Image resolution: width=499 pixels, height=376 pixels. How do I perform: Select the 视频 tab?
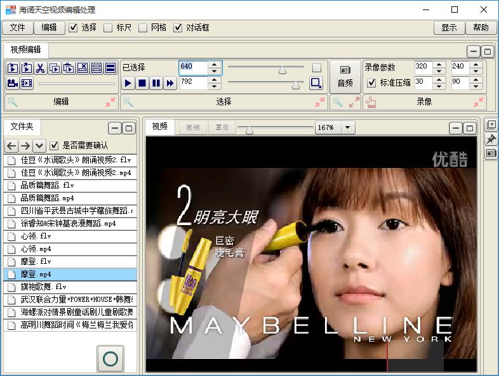pos(160,127)
